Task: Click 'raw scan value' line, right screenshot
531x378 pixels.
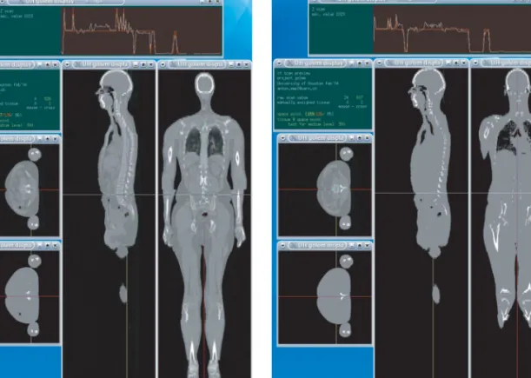Action: point(320,97)
